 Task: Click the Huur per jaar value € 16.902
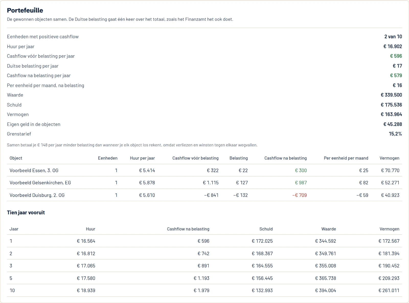coord(393,46)
